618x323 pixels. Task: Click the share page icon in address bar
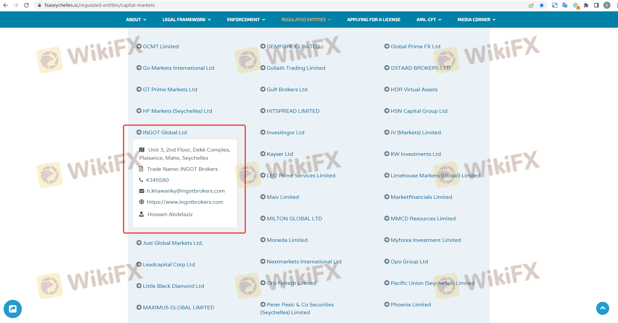[531, 5]
